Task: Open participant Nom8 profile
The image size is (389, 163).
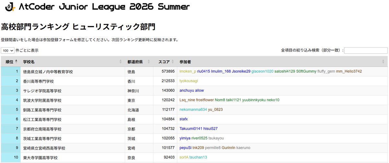Action: [x=220, y=100]
